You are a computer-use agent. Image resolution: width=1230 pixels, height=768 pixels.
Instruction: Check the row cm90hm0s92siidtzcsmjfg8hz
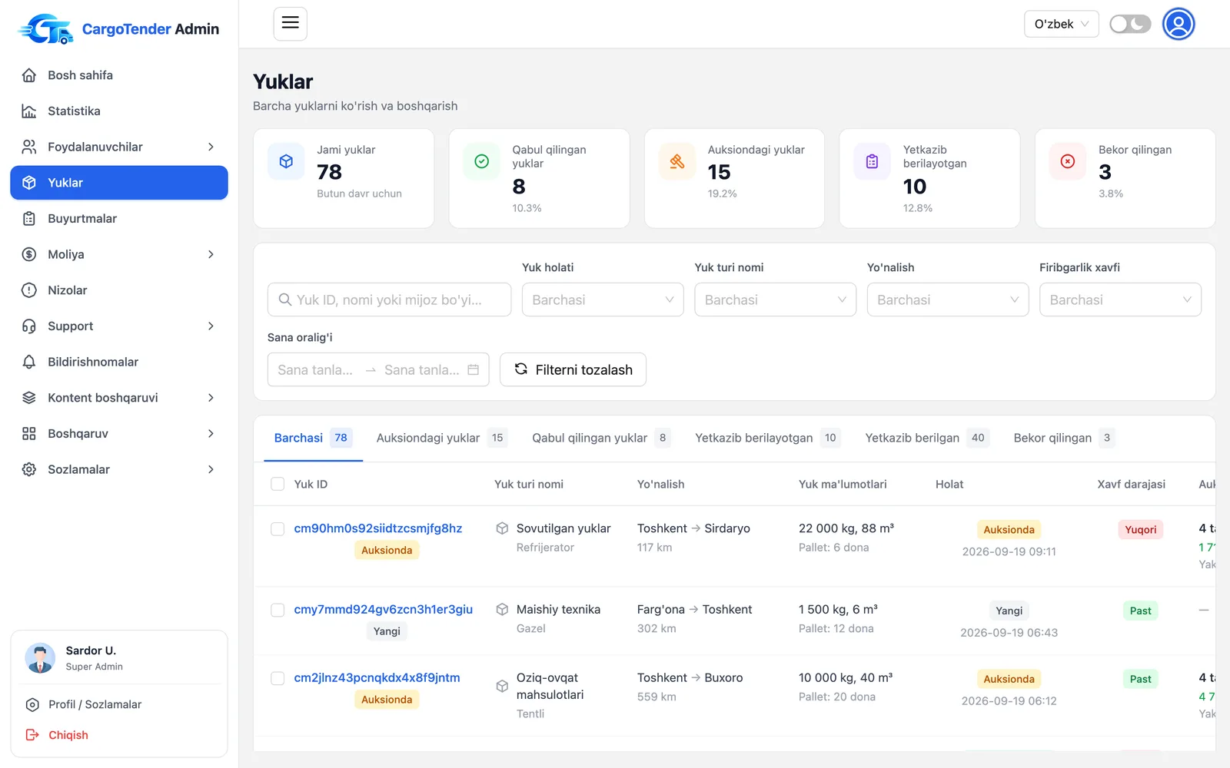click(x=278, y=529)
